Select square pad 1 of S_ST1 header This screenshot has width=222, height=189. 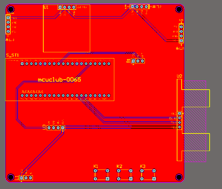pyautogui.click(x=22, y=64)
